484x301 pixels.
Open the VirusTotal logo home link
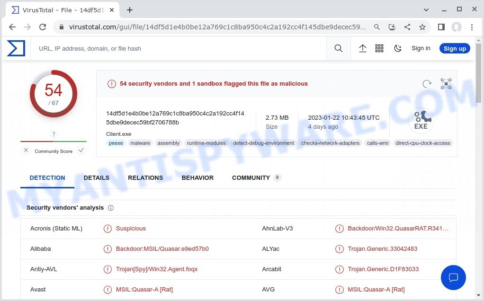(x=16, y=48)
